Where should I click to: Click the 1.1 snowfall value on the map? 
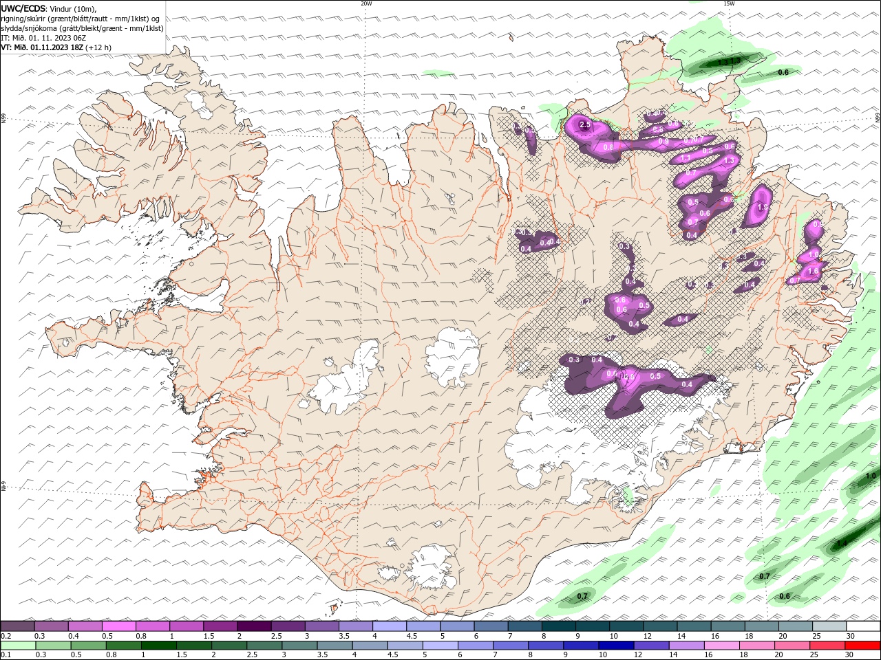[686, 158]
